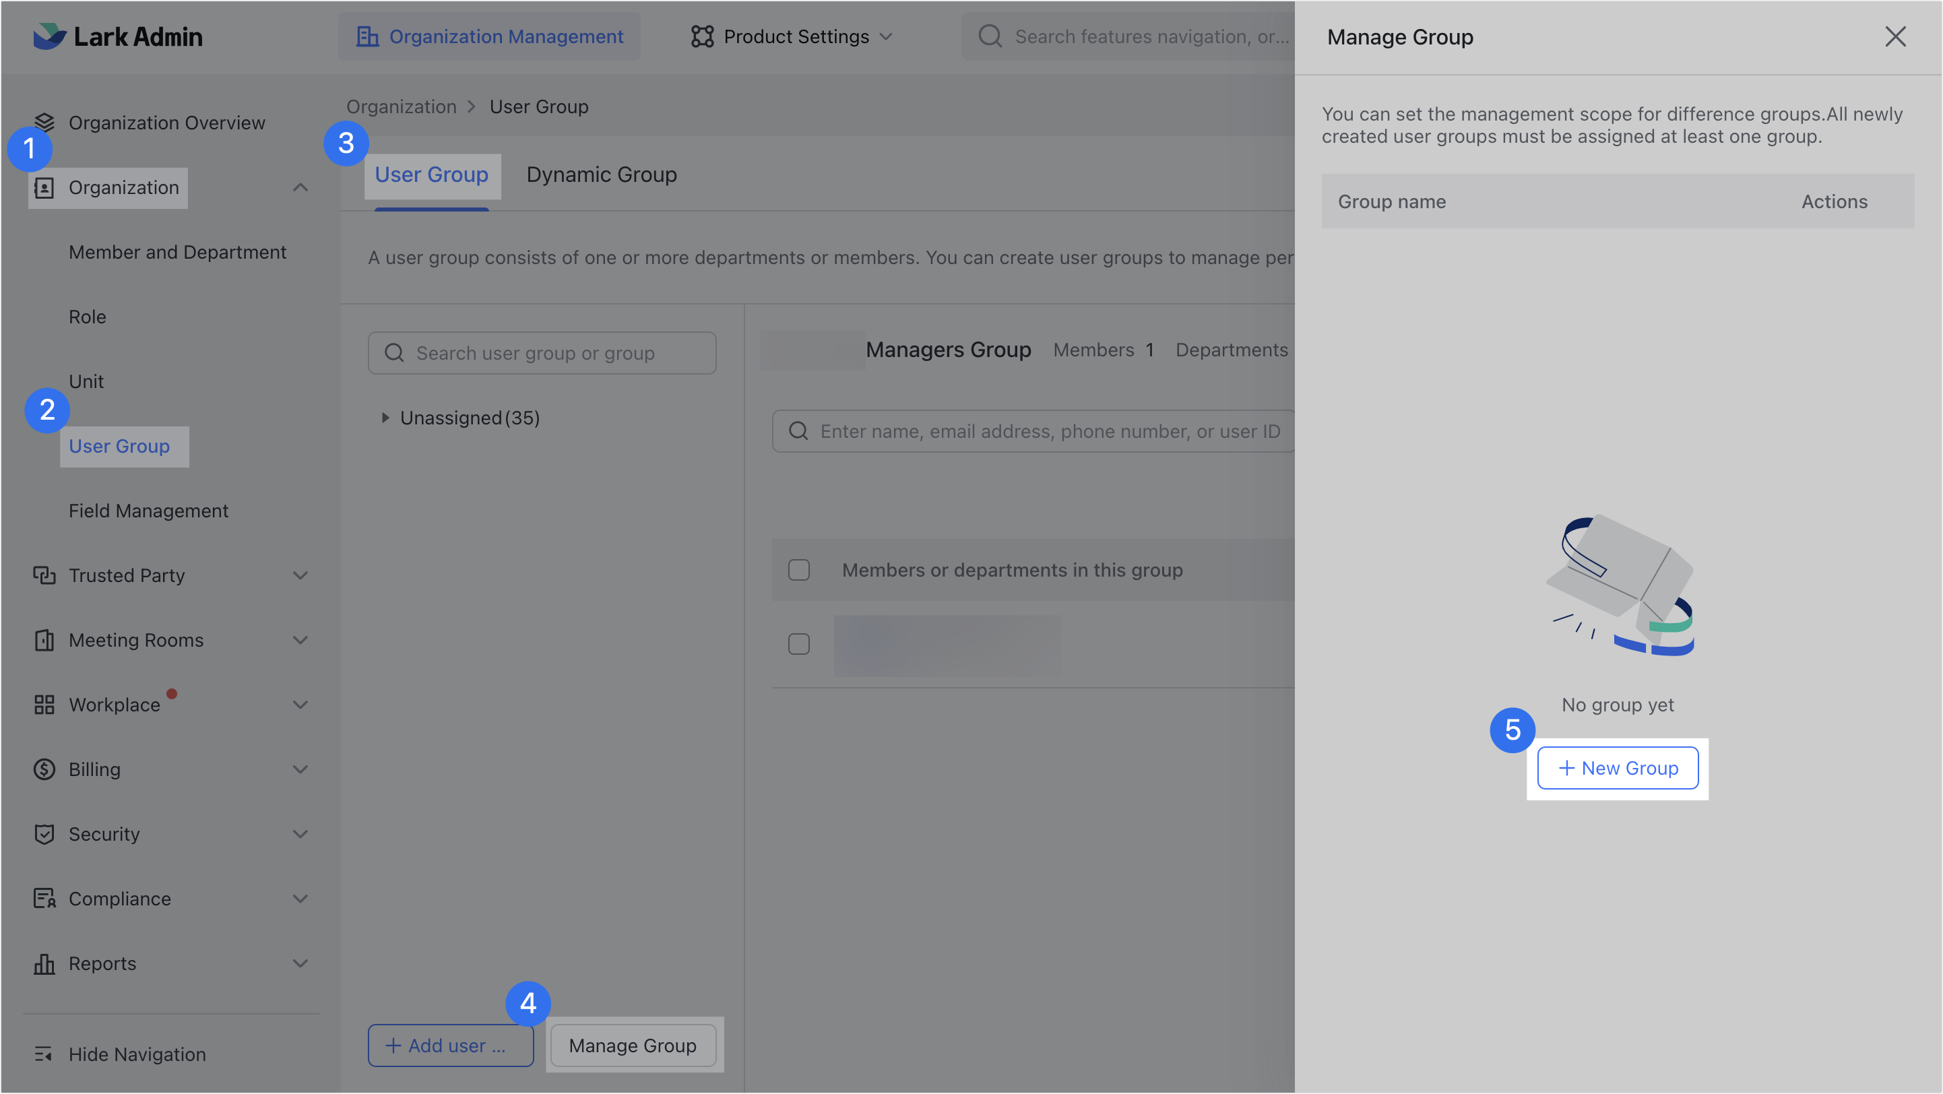The image size is (1943, 1094).
Task: Open the Organization Overview section
Action: tap(166, 122)
